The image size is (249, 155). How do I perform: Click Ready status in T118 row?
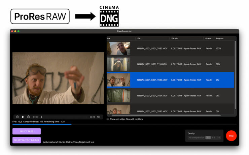[209, 64]
